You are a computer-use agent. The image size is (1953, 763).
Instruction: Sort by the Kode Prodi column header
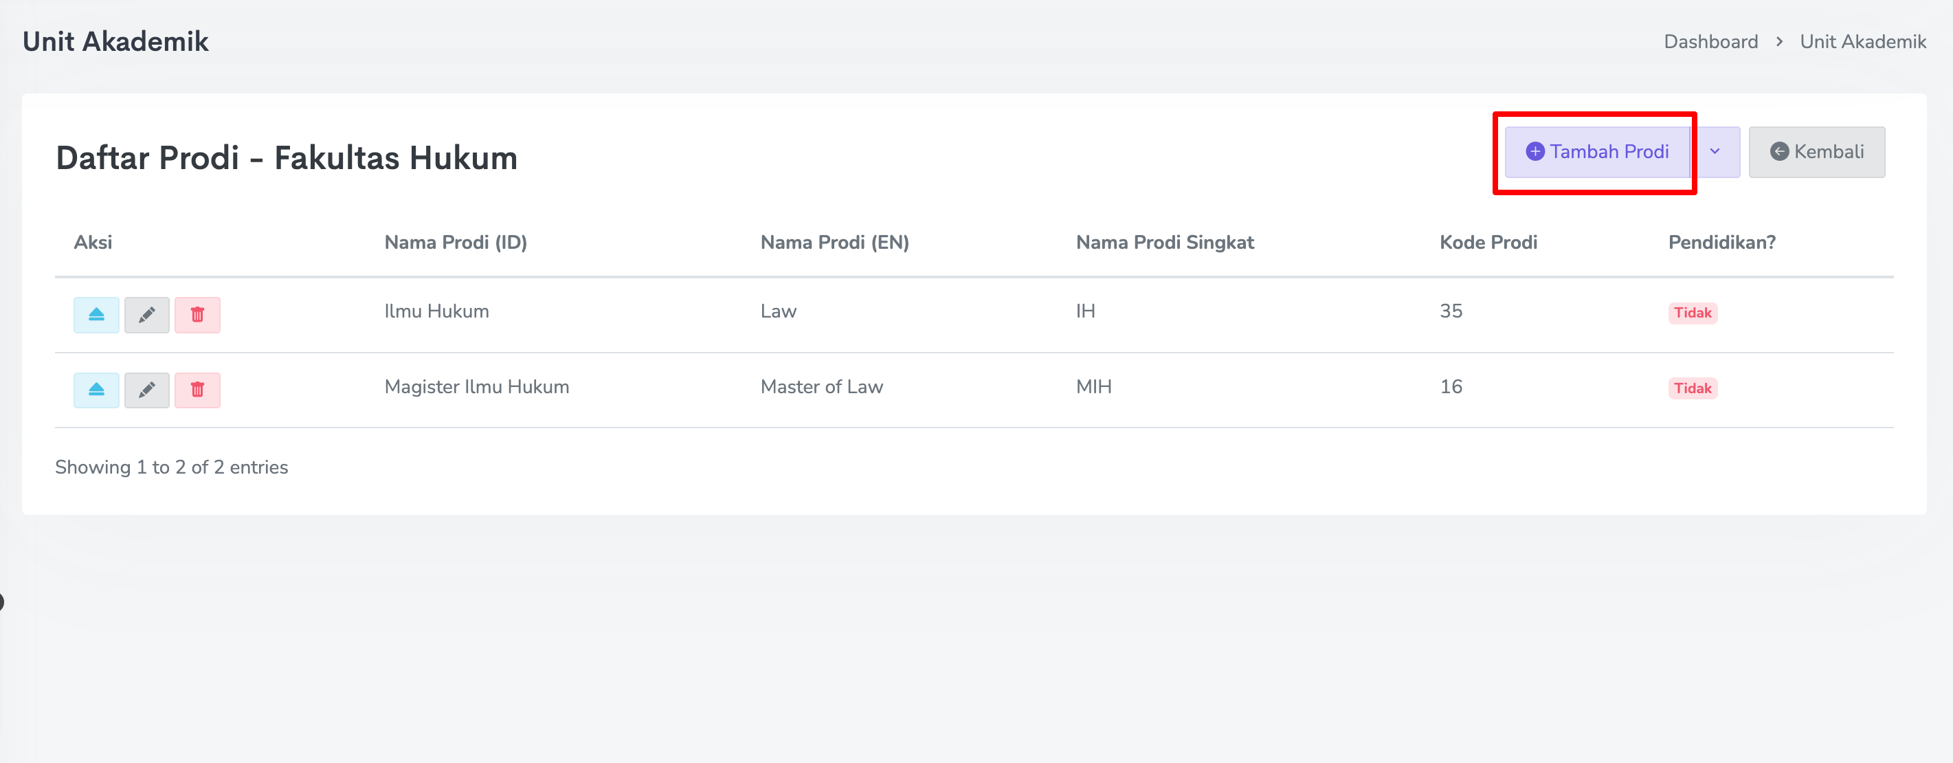[1488, 243]
